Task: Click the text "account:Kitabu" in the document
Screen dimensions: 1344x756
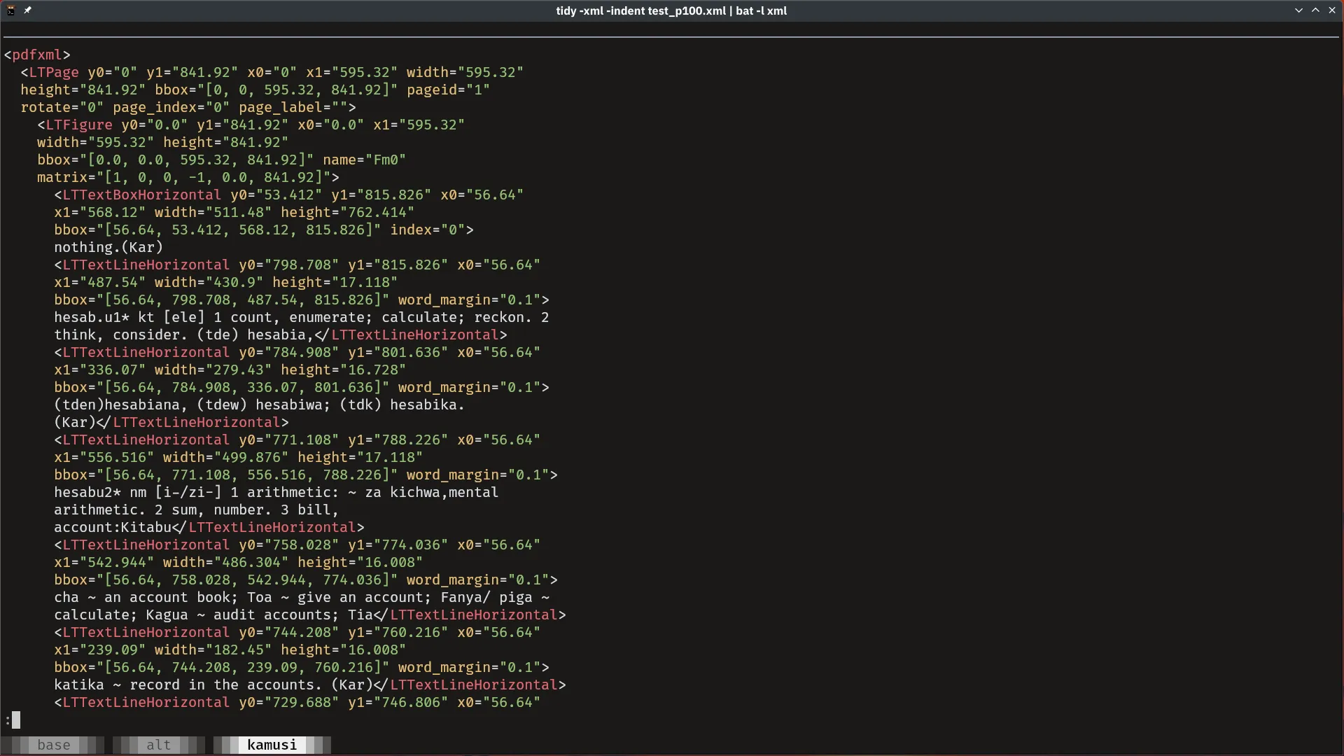Action: [112, 527]
